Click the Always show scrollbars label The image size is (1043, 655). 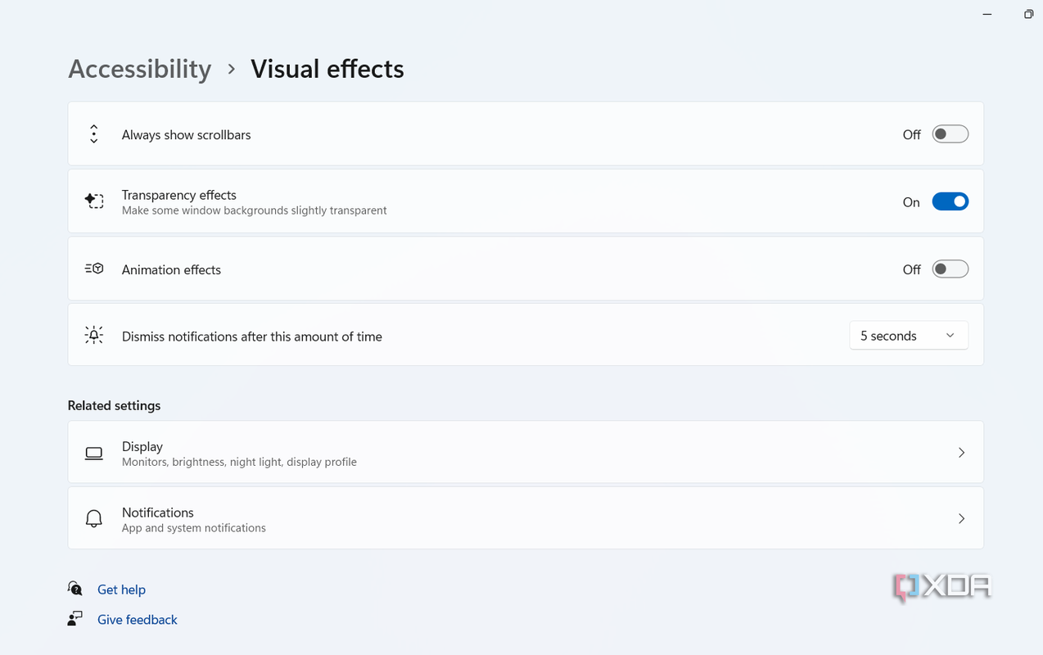[x=187, y=135]
